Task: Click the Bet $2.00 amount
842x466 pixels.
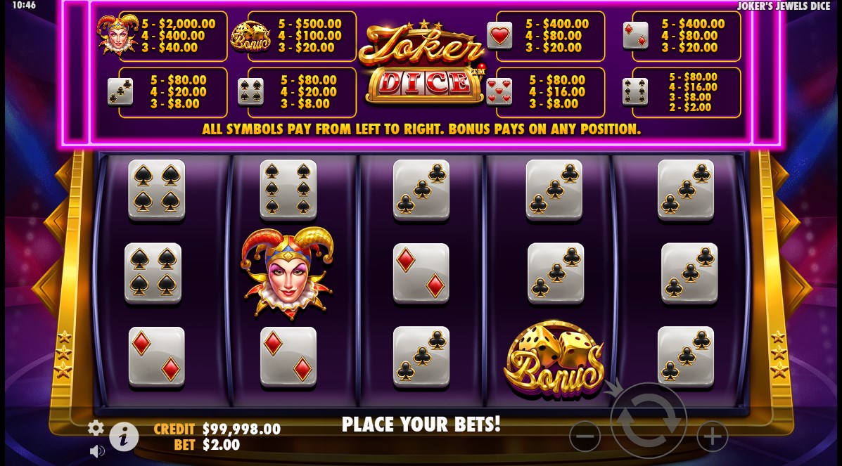Action: point(222,444)
